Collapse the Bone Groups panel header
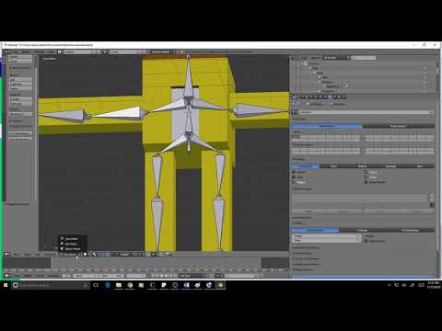This screenshot has width=442, height=331. click(303, 188)
